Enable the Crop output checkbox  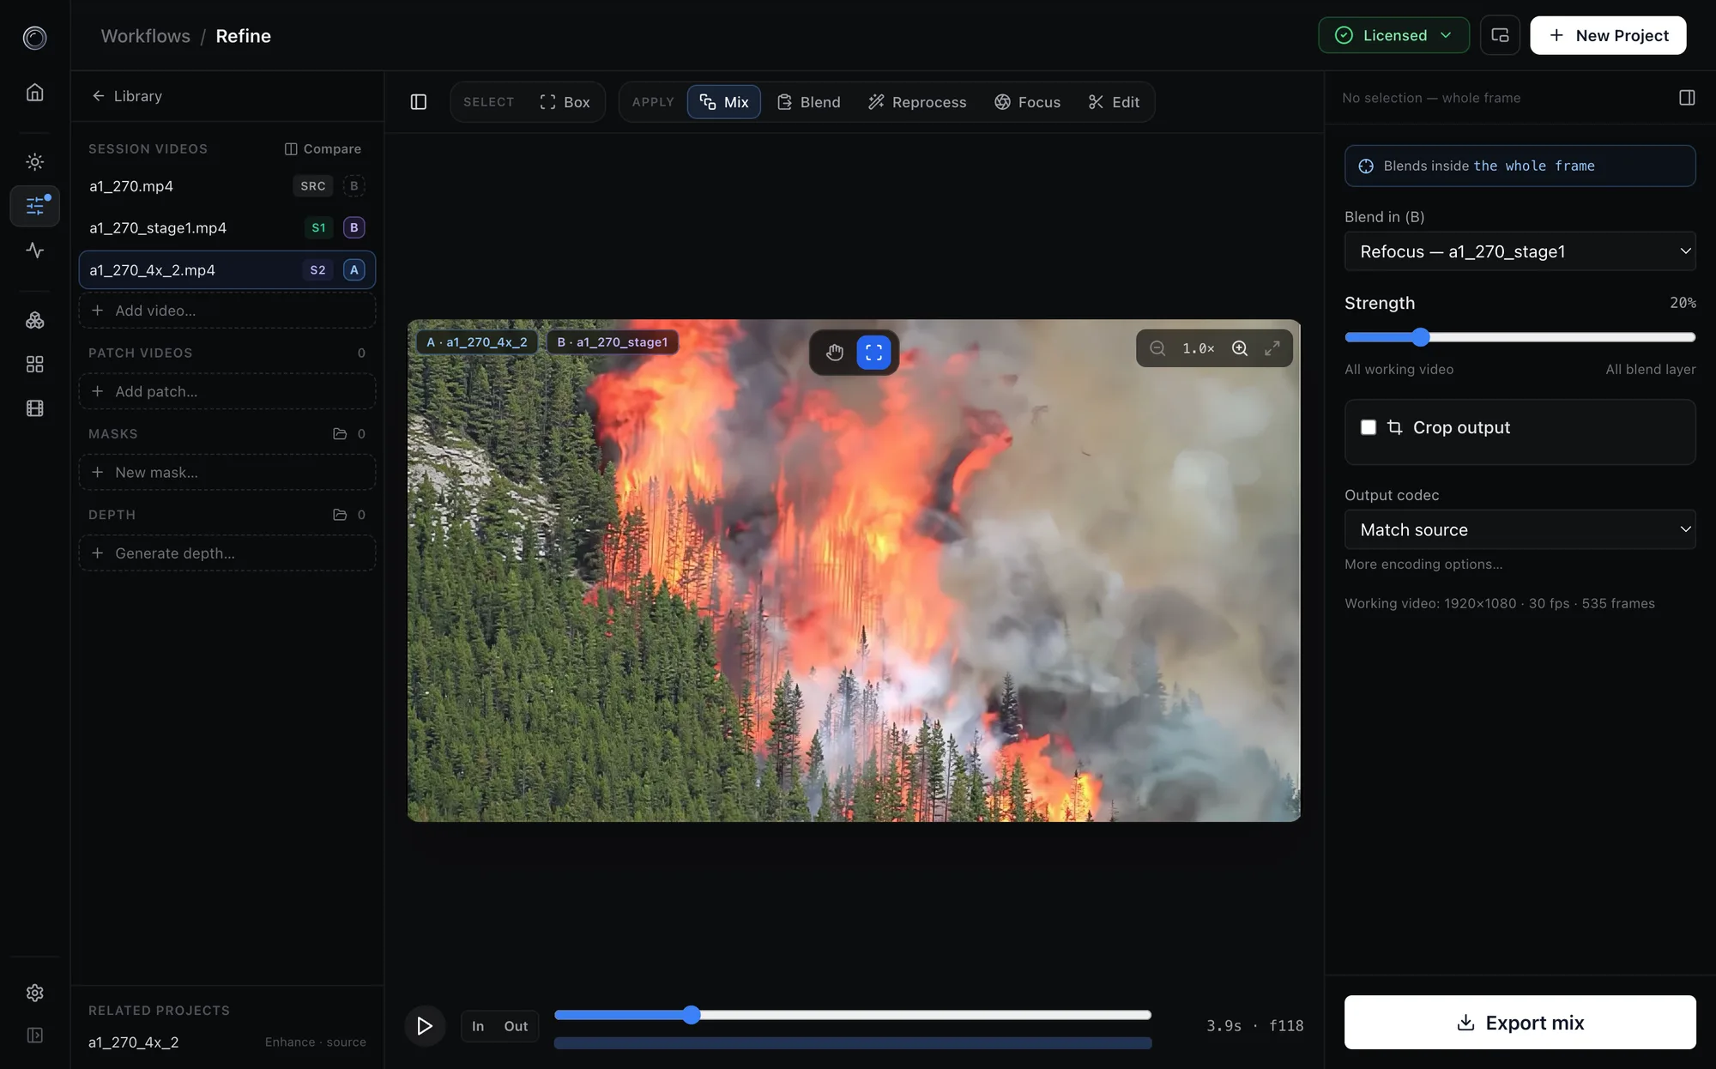[x=1369, y=427]
